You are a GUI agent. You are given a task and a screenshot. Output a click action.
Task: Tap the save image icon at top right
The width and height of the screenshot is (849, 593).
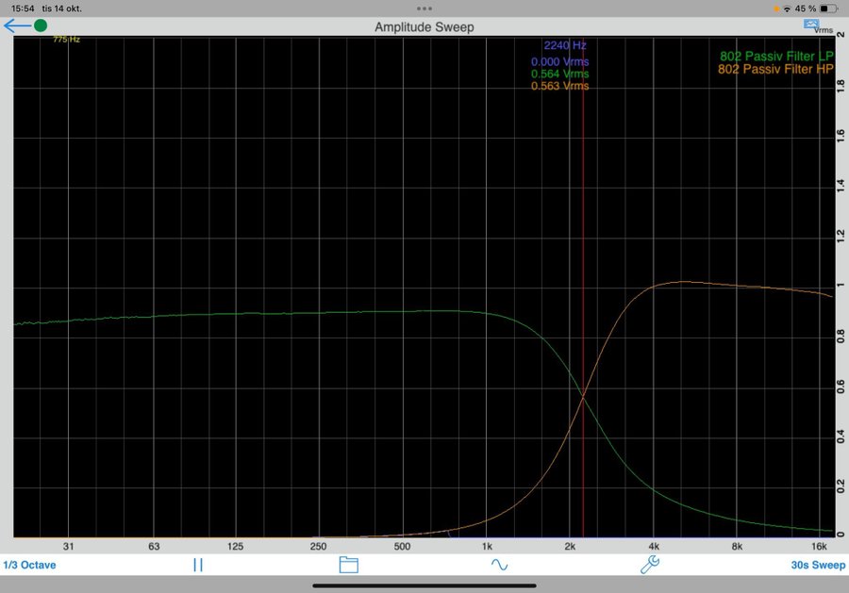pyautogui.click(x=810, y=24)
